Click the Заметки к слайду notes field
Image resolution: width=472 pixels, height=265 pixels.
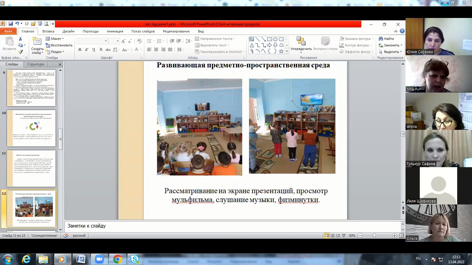[232, 226]
